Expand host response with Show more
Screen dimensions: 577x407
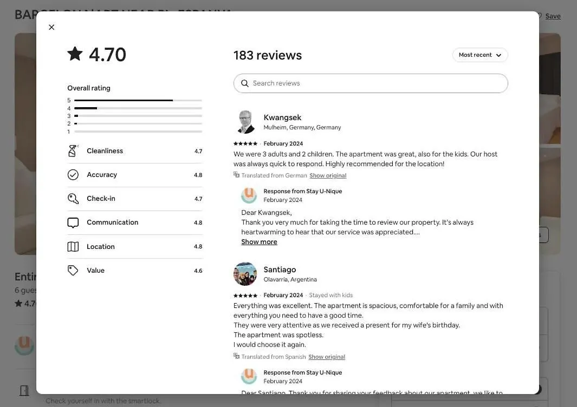[x=259, y=241]
